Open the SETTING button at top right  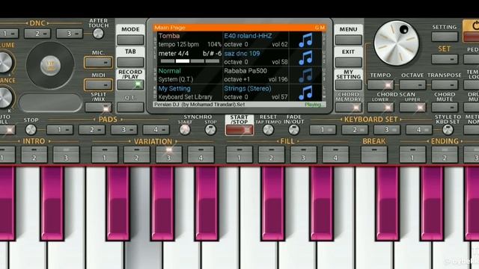click(x=445, y=37)
